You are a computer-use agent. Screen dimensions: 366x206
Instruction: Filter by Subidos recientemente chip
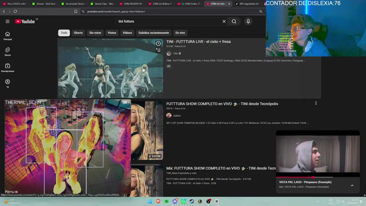tap(154, 33)
